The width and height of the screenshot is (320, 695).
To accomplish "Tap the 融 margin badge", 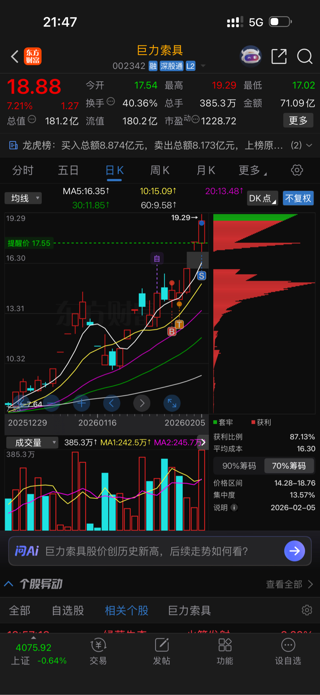I will tap(153, 66).
